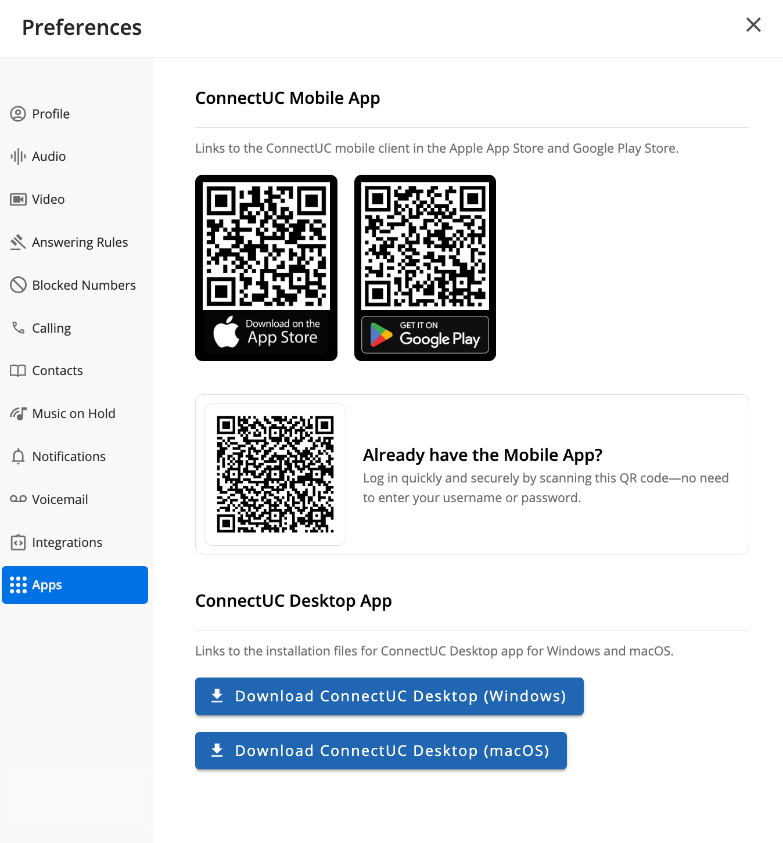Click the Google Play triangle logo
783x843 pixels.
coord(381,334)
